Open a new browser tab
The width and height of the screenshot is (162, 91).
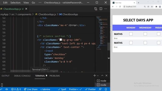(x=138, y=3)
